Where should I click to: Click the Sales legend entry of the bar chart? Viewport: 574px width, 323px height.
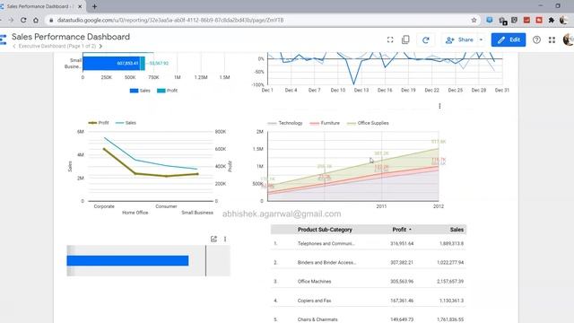(x=140, y=91)
